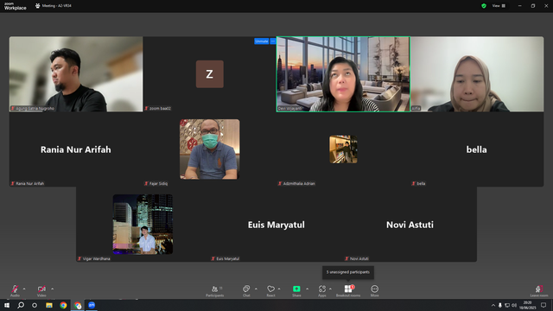Click Adzmithalia Adrian's profile picture
Viewport: 553px width, 311px height.
tap(343, 149)
